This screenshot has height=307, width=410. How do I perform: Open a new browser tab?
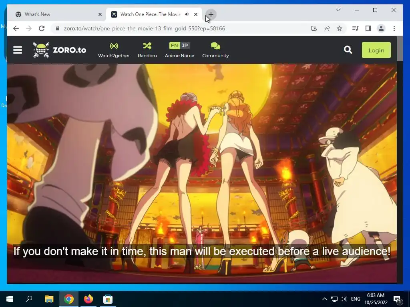(x=211, y=14)
